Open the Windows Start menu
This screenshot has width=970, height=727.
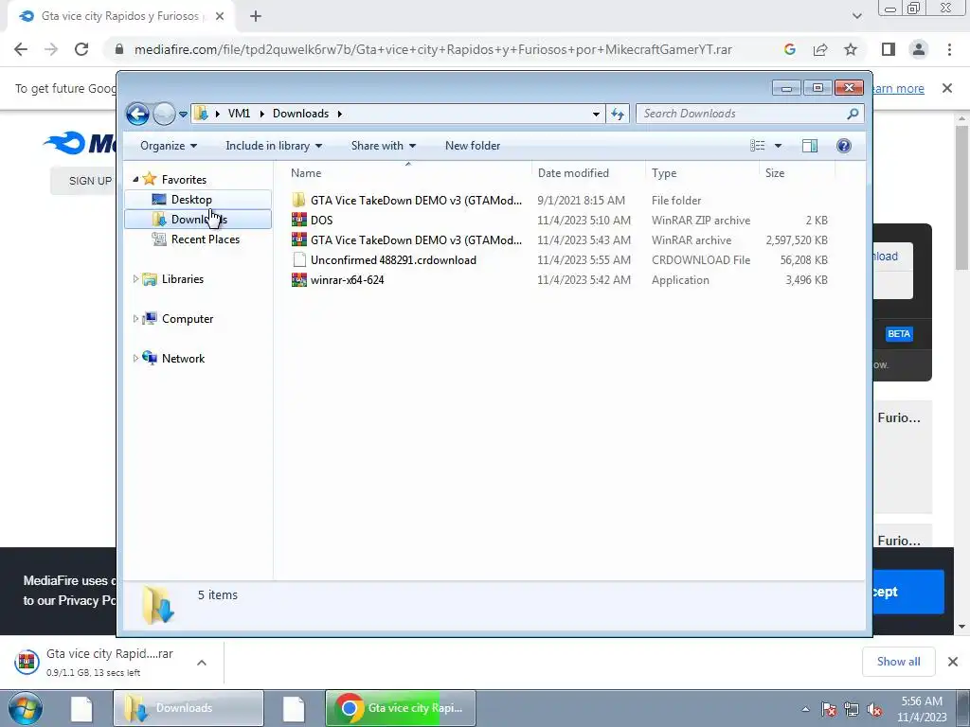point(26,708)
